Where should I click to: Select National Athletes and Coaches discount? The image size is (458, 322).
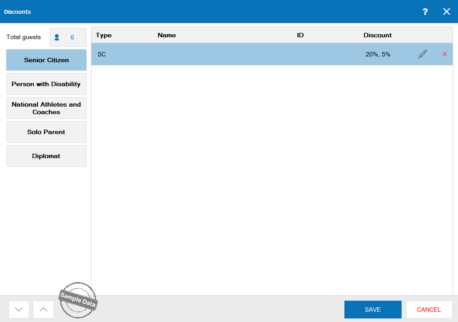point(46,108)
